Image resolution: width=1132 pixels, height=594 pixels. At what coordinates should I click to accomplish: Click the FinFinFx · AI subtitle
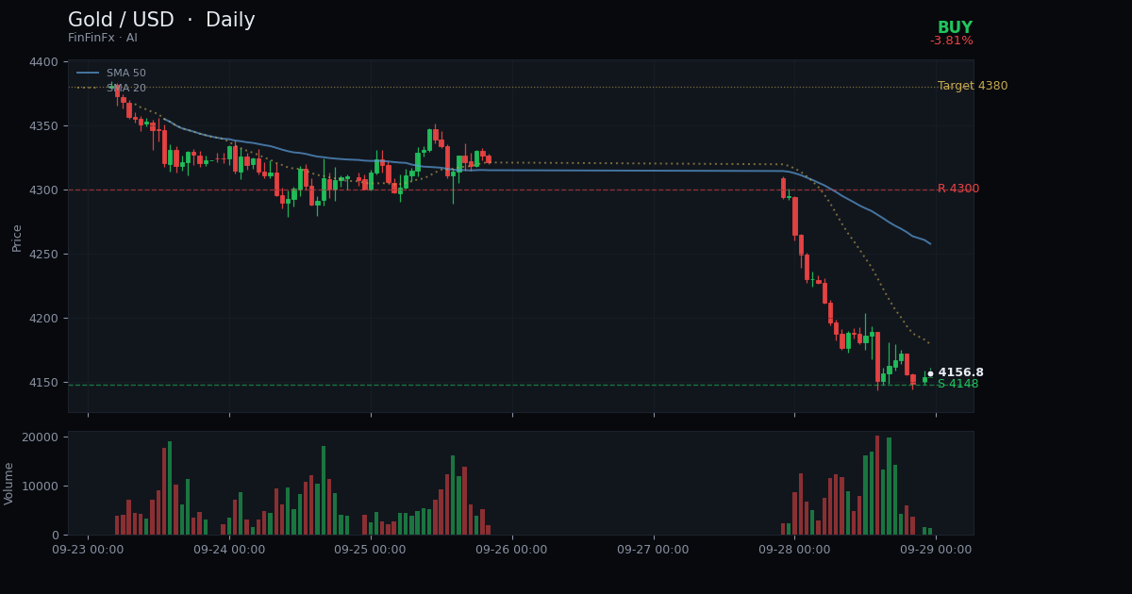tap(103, 38)
